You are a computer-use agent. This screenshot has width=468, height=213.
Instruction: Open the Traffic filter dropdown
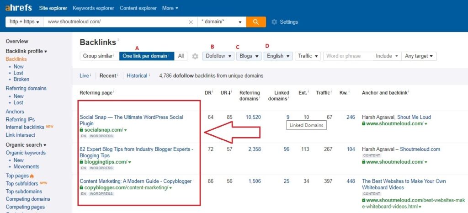click(x=308, y=56)
